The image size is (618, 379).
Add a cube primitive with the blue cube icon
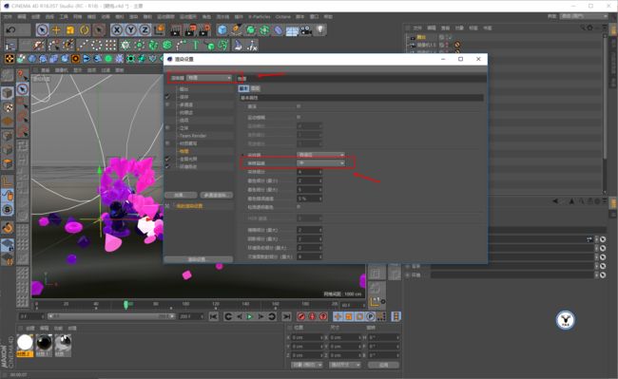tap(222, 29)
